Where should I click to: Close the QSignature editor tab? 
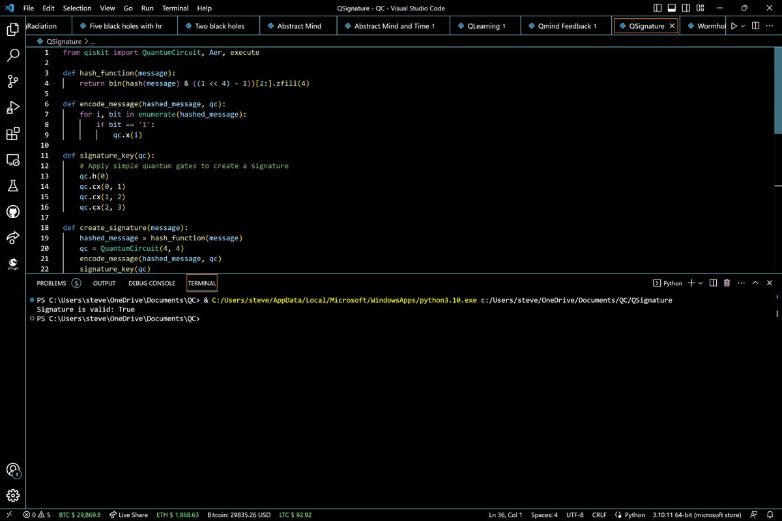(672, 26)
